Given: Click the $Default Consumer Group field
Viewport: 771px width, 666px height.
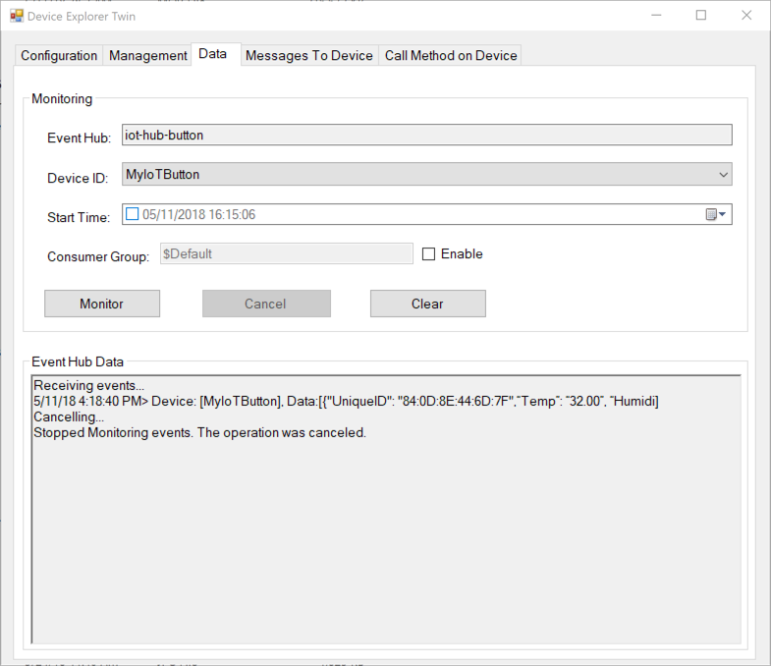Looking at the screenshot, I should [x=286, y=253].
